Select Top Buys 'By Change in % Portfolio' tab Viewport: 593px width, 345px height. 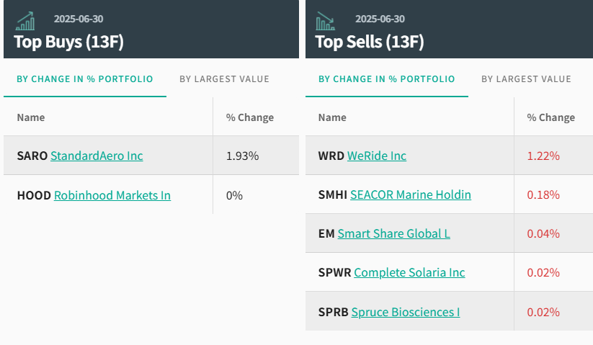[85, 79]
